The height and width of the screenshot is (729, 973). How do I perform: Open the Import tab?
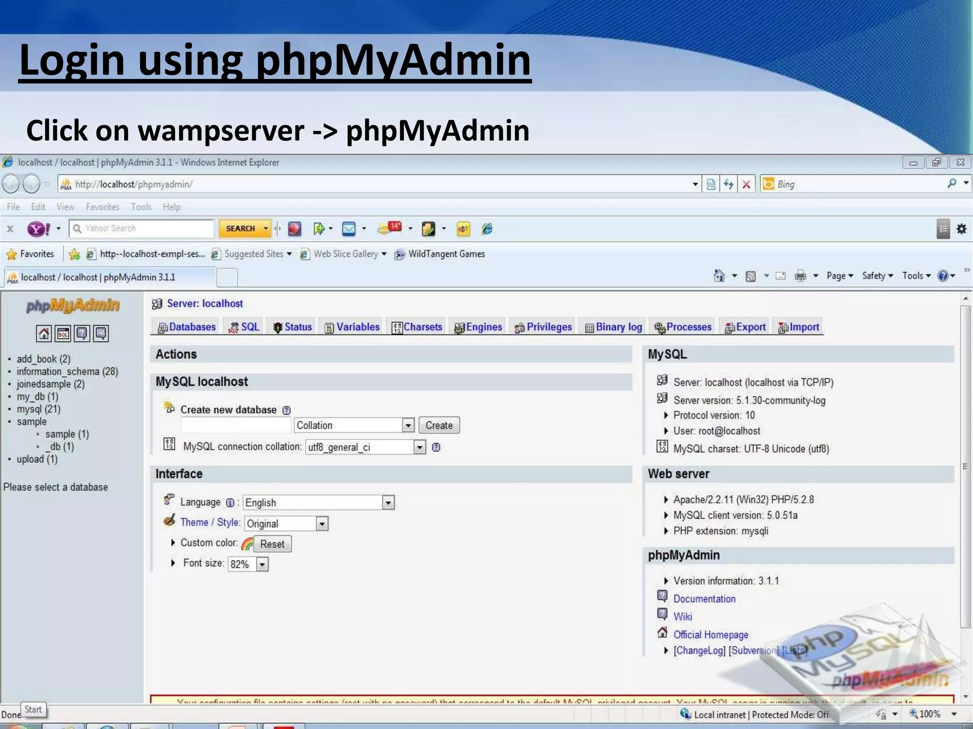coord(799,327)
